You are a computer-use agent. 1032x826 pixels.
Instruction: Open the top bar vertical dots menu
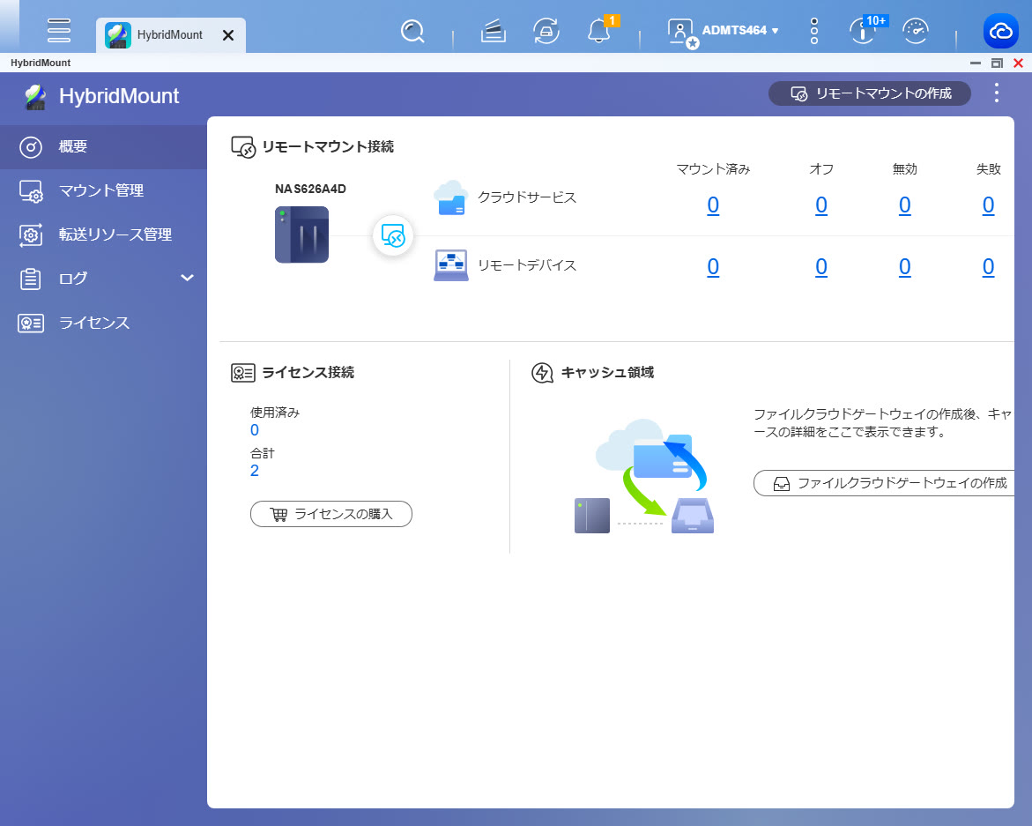tap(813, 32)
